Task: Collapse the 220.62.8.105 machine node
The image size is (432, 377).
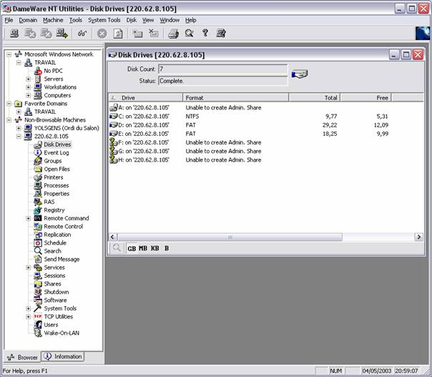Action: 19,137
